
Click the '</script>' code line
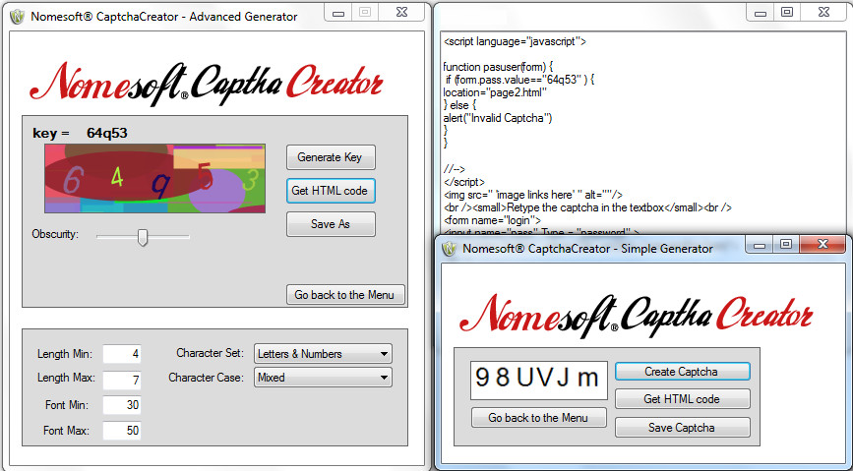pos(464,182)
